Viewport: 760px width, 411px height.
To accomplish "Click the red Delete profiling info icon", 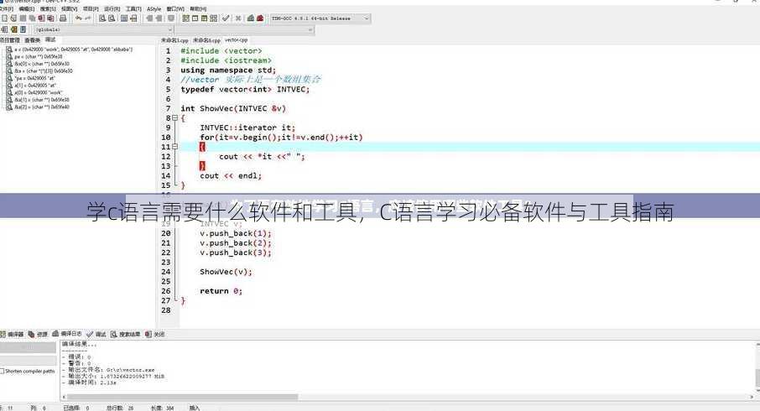I will click(260, 18).
